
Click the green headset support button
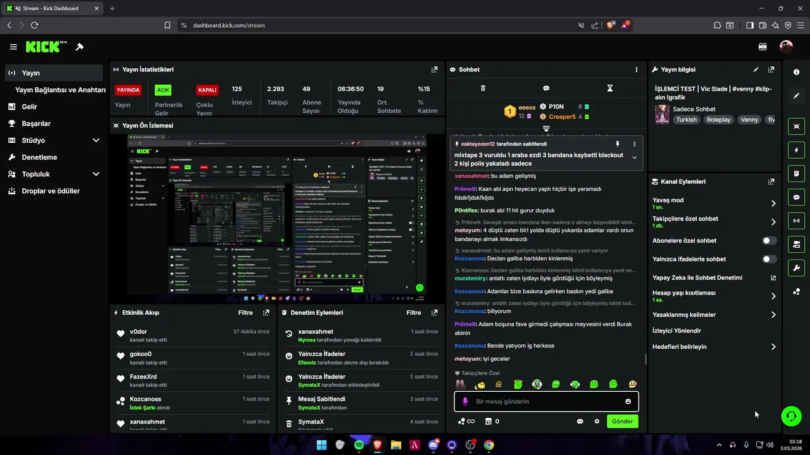pos(791,415)
